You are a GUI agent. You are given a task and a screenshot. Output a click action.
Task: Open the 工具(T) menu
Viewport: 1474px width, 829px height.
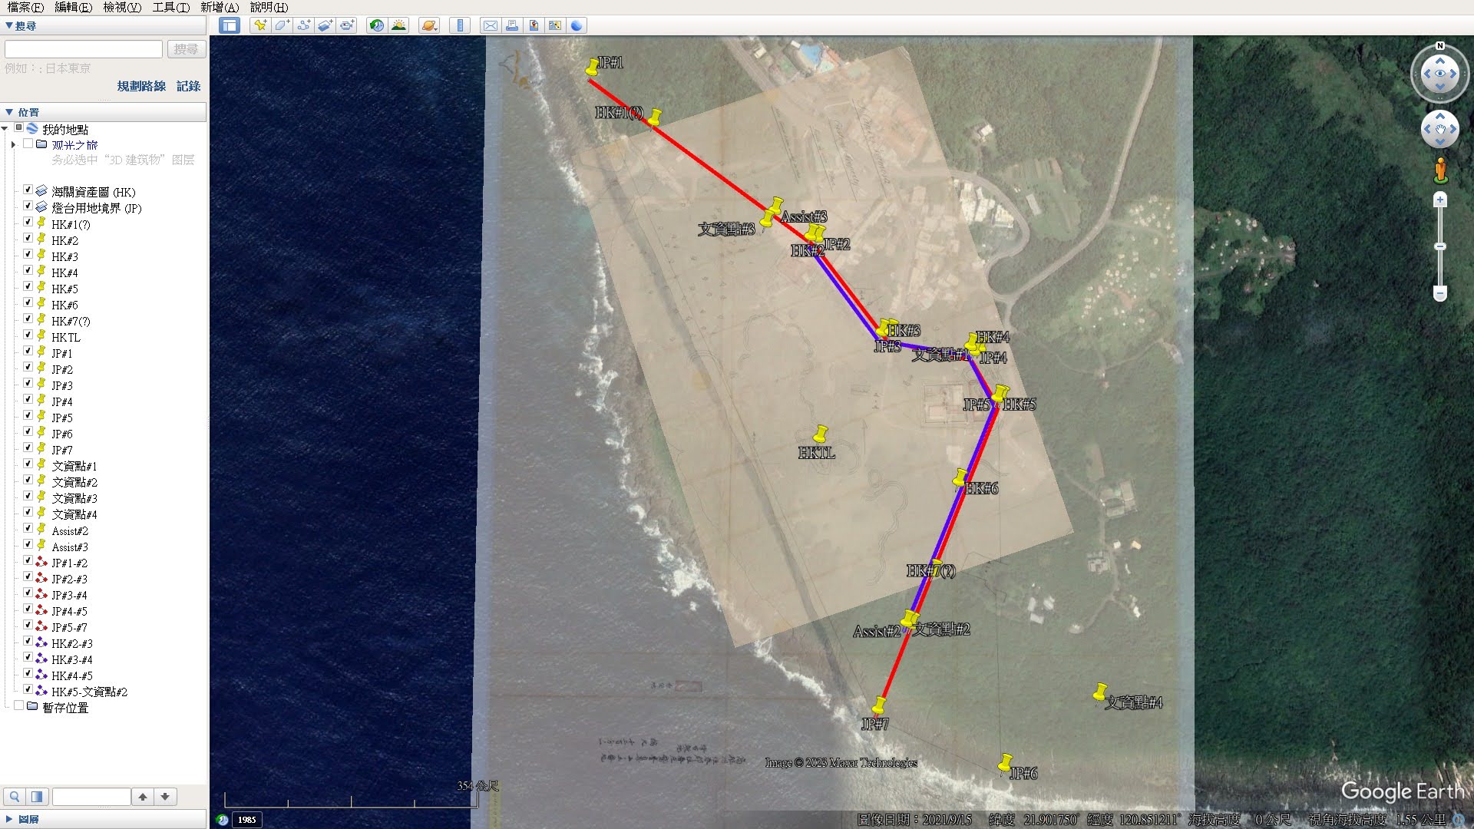[170, 7]
